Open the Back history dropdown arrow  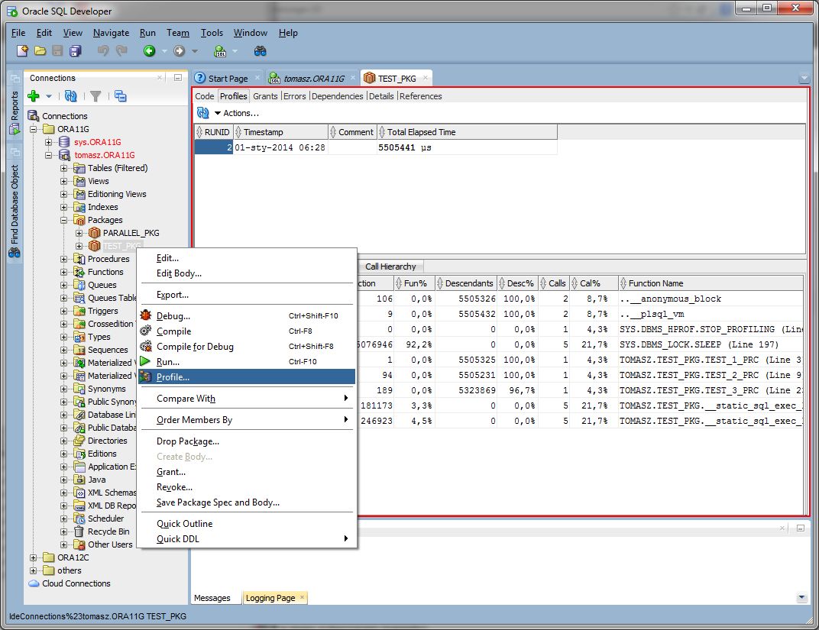pyautogui.click(x=164, y=51)
